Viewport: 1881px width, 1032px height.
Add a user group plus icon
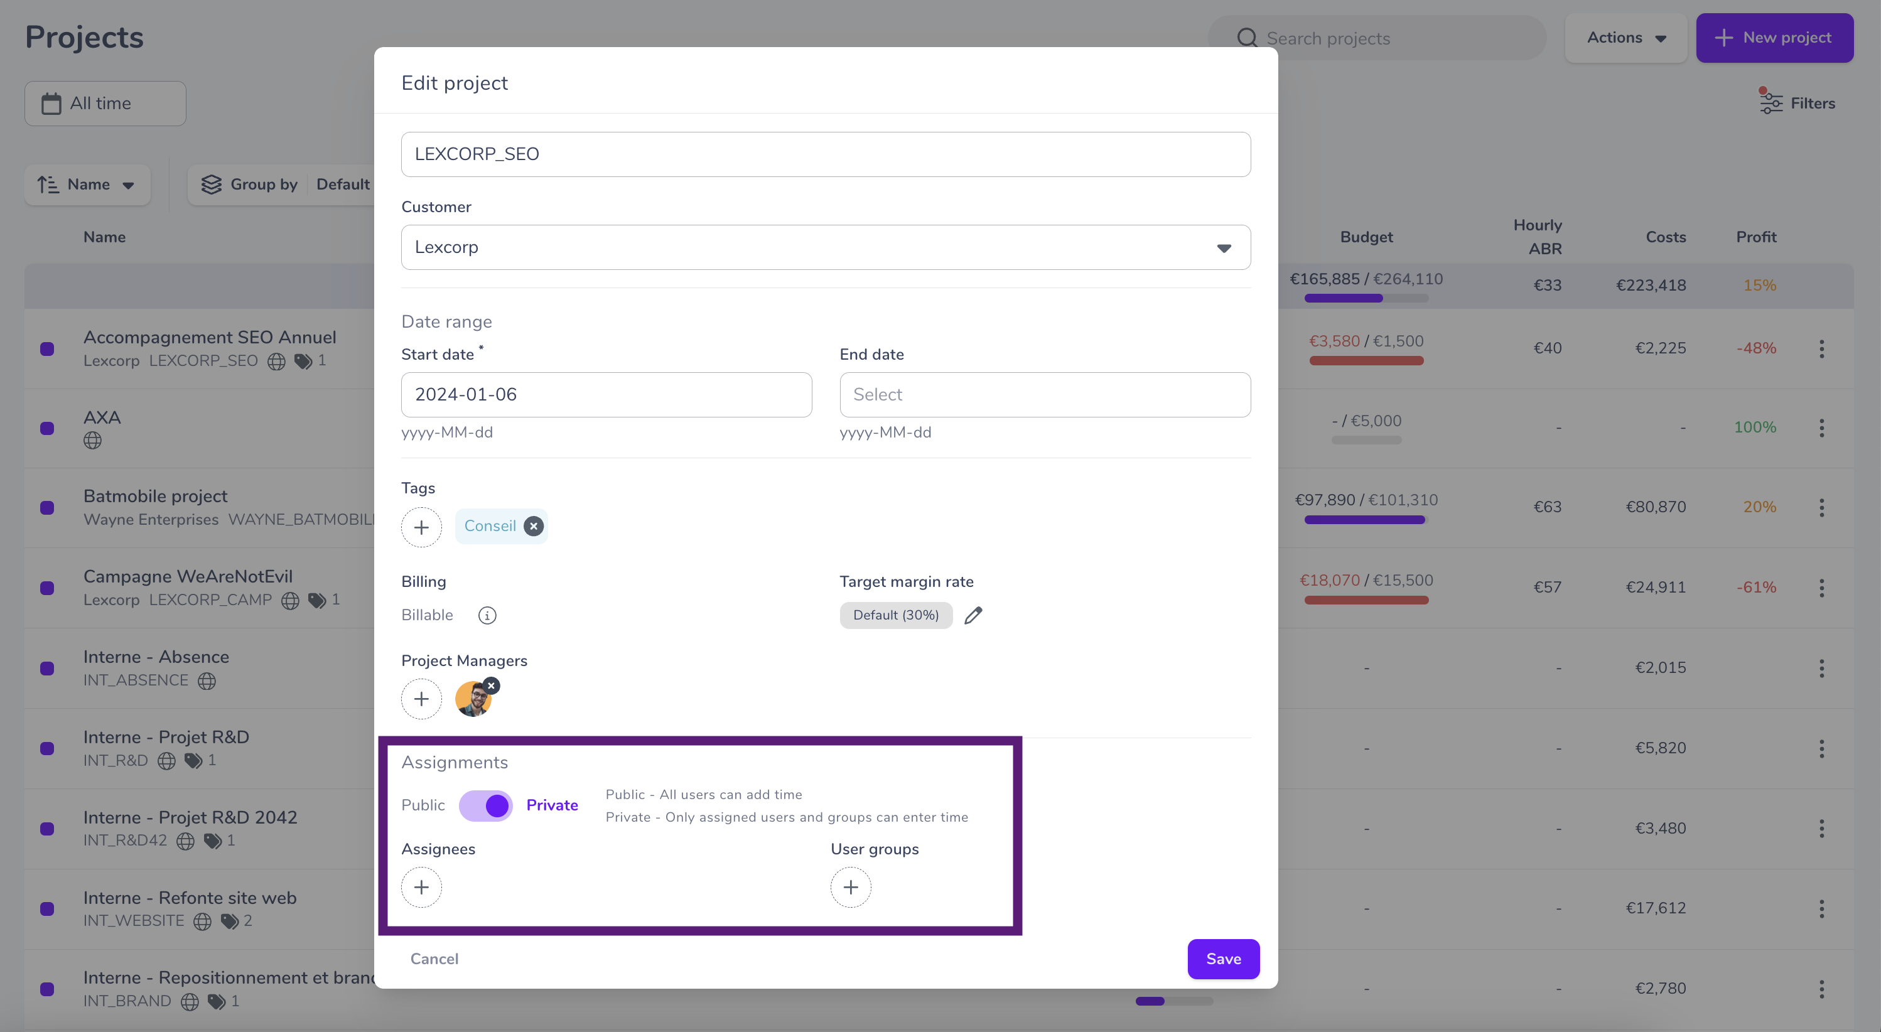pyautogui.click(x=851, y=888)
